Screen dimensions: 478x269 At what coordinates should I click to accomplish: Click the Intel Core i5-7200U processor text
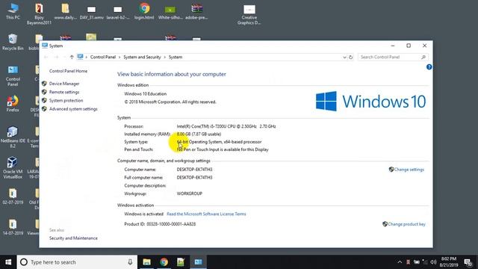(226, 126)
